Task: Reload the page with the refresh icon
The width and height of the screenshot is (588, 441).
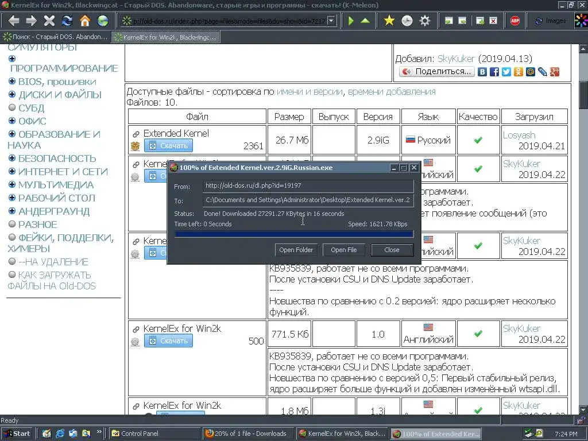Action: click(x=67, y=21)
